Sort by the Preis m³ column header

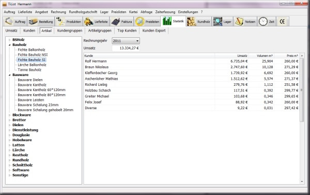[x=287, y=56]
